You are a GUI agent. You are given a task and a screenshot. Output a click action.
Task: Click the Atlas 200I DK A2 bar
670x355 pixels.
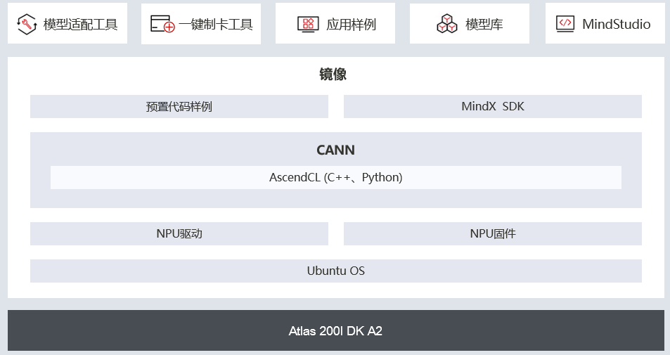336,330
